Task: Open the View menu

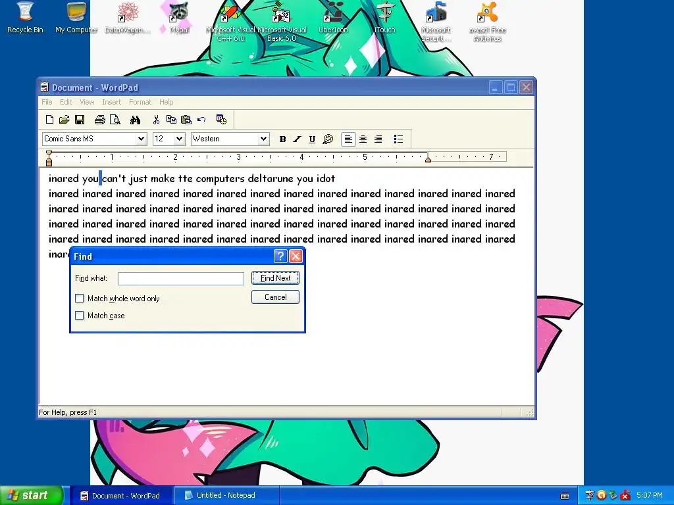Action: pyautogui.click(x=87, y=102)
